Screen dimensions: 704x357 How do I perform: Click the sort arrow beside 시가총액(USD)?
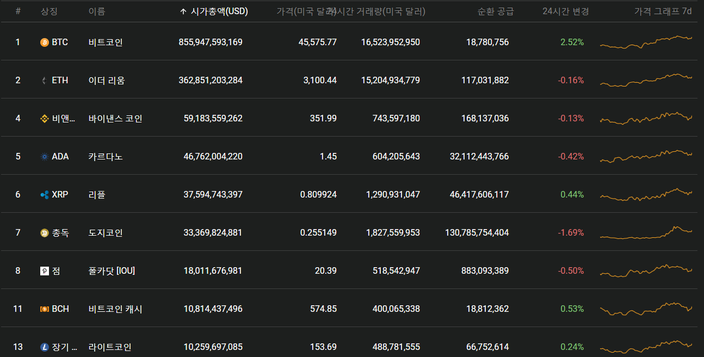click(x=183, y=11)
